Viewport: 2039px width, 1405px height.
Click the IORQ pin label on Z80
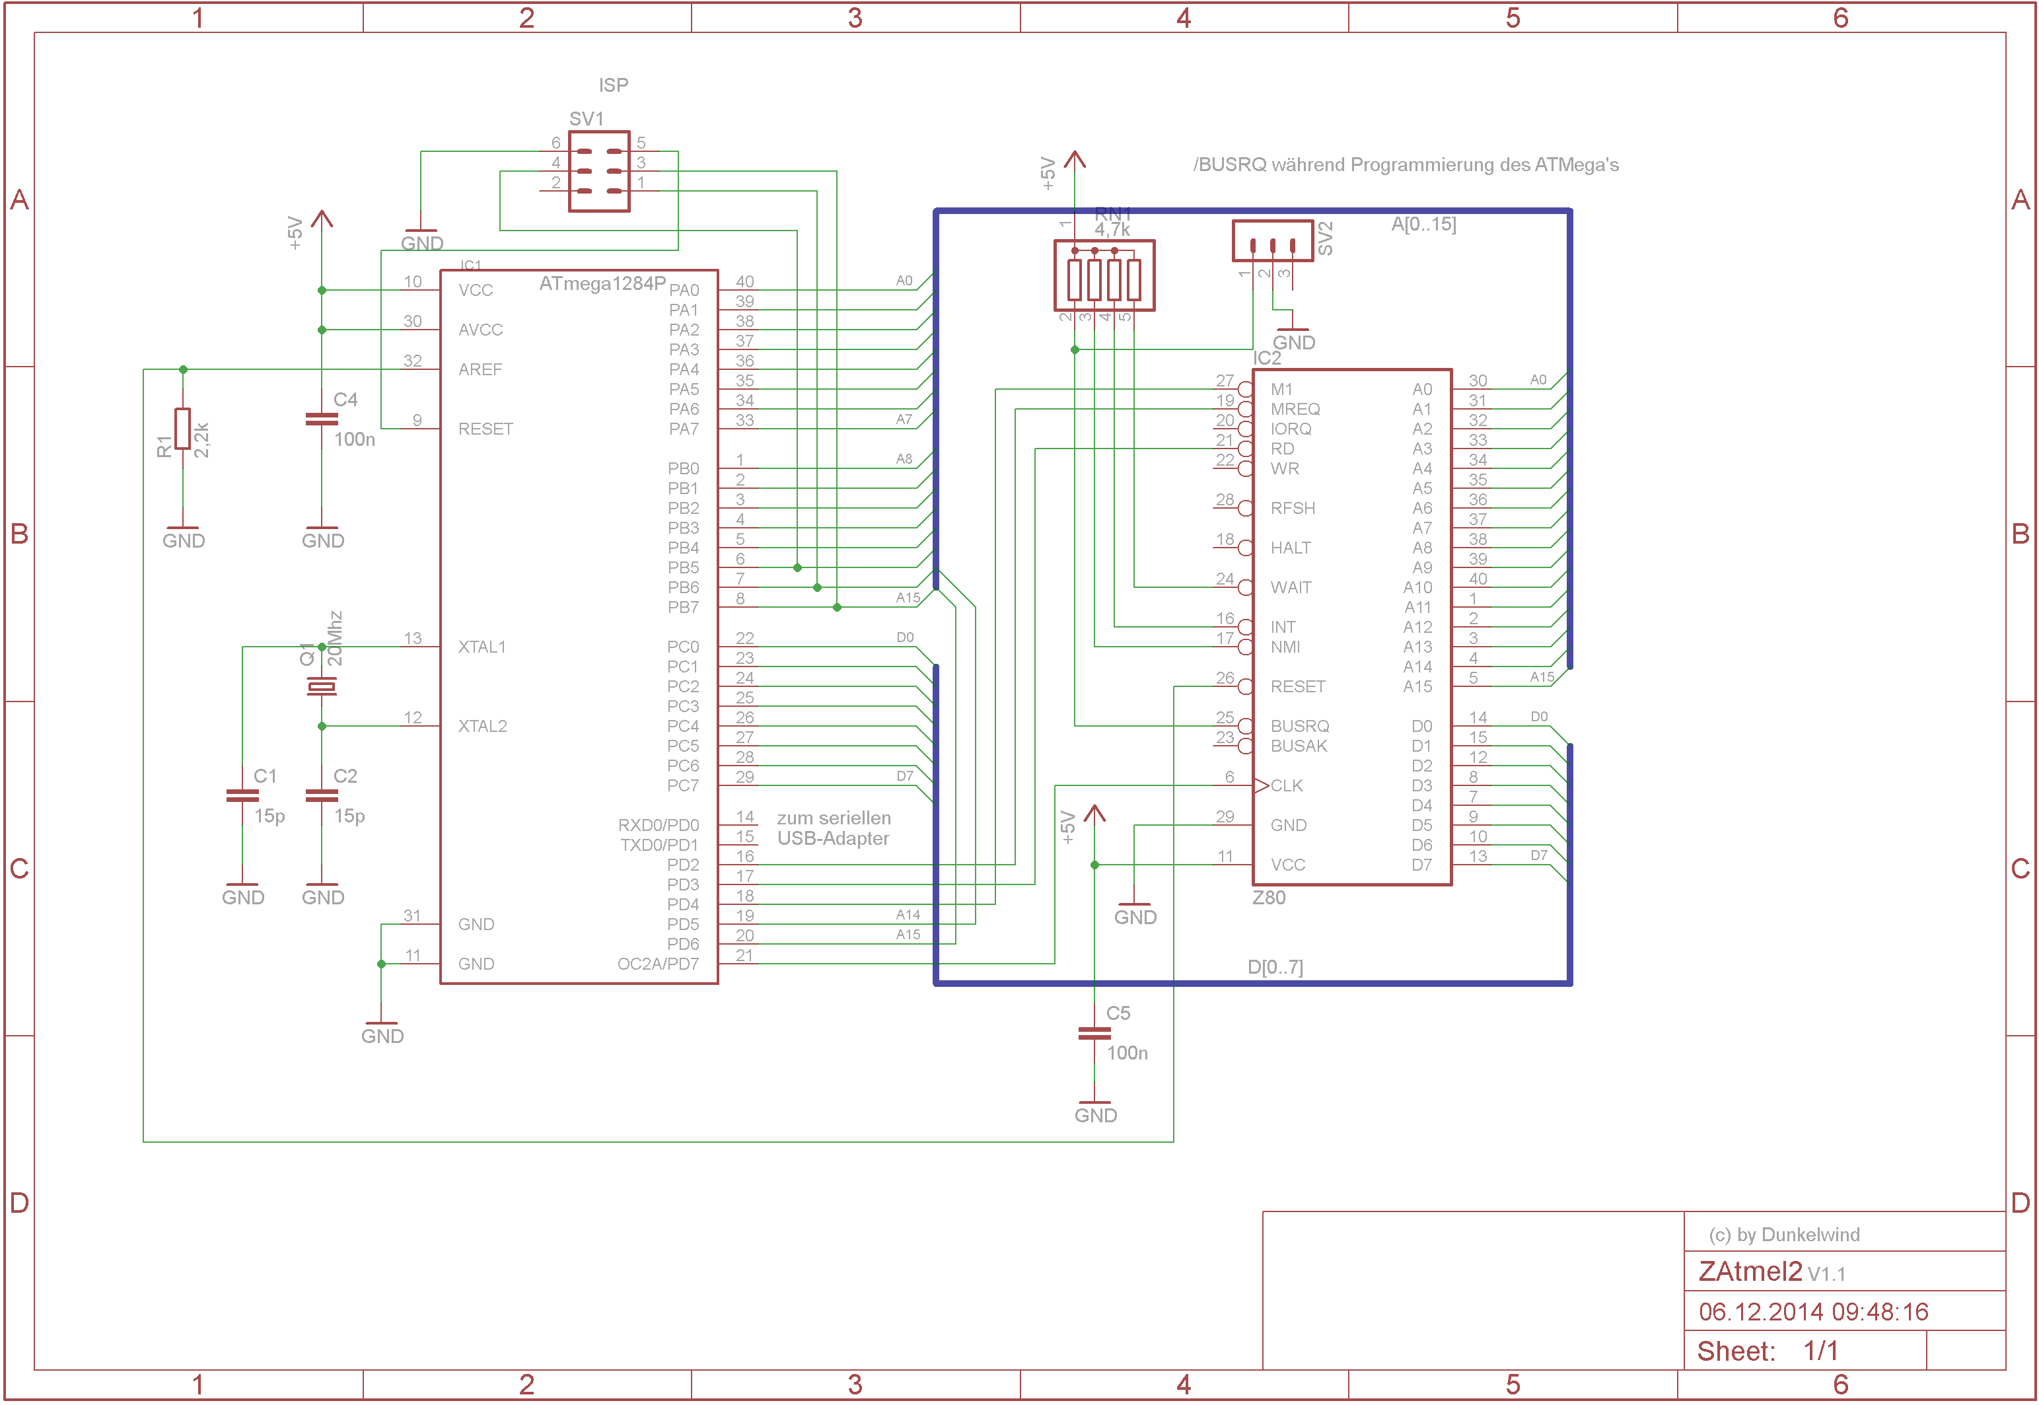pyautogui.click(x=1290, y=429)
